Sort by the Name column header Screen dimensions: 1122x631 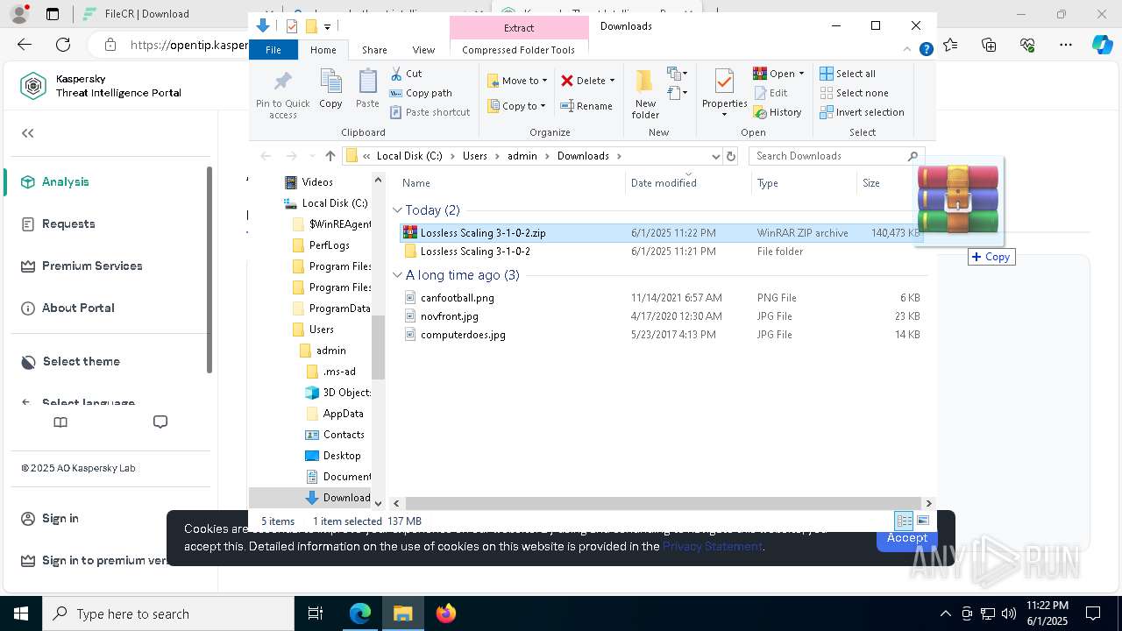click(x=415, y=183)
